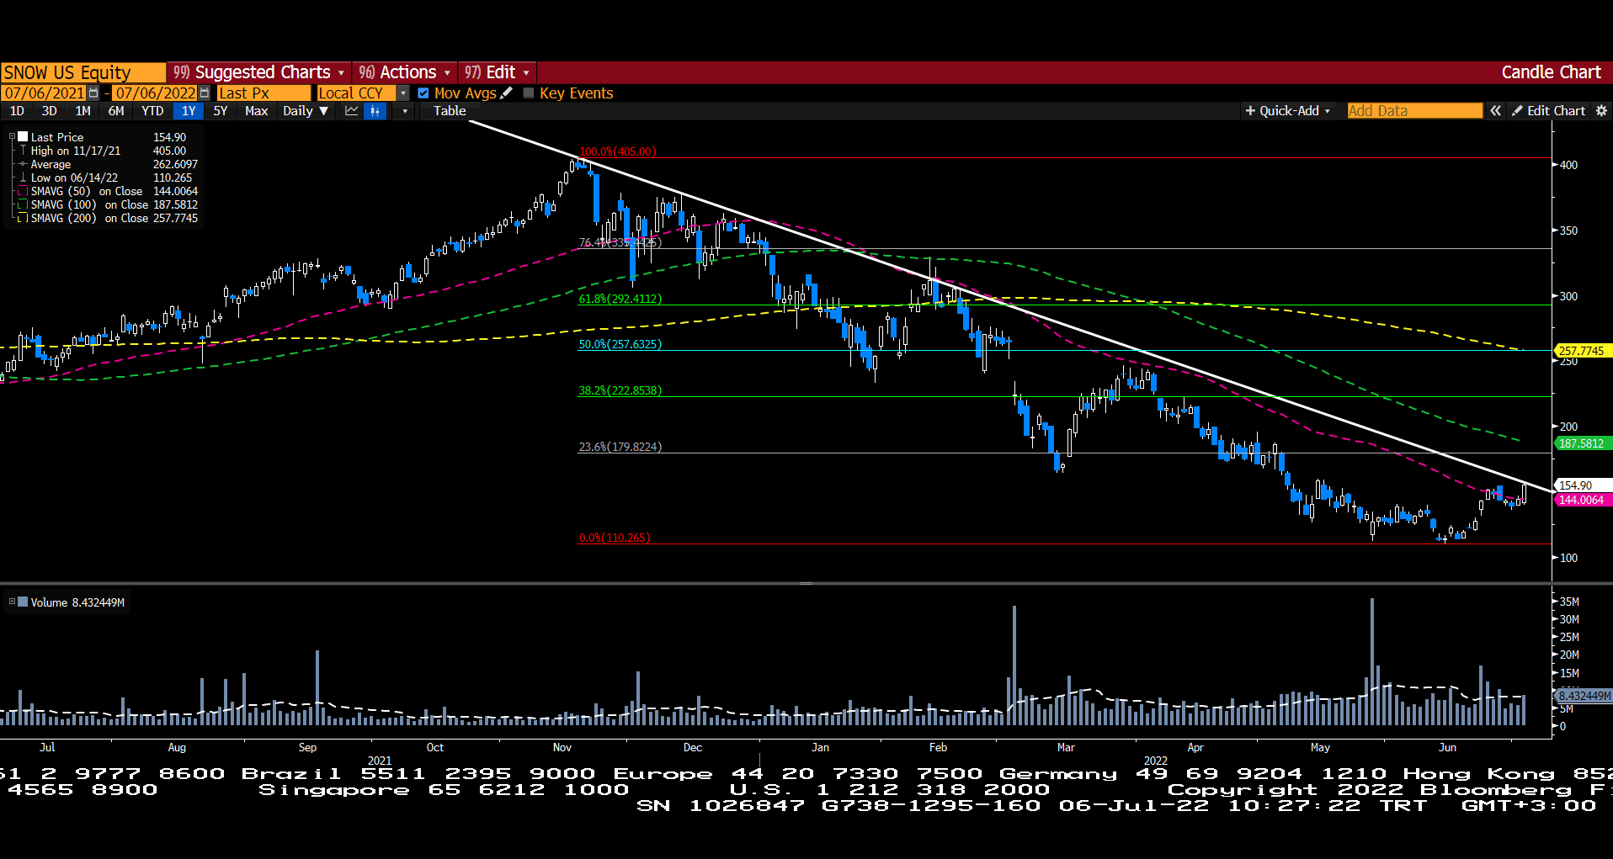Click the Volume 8.432449M legend label
Image resolution: width=1613 pixels, height=859 pixels.
(x=77, y=602)
